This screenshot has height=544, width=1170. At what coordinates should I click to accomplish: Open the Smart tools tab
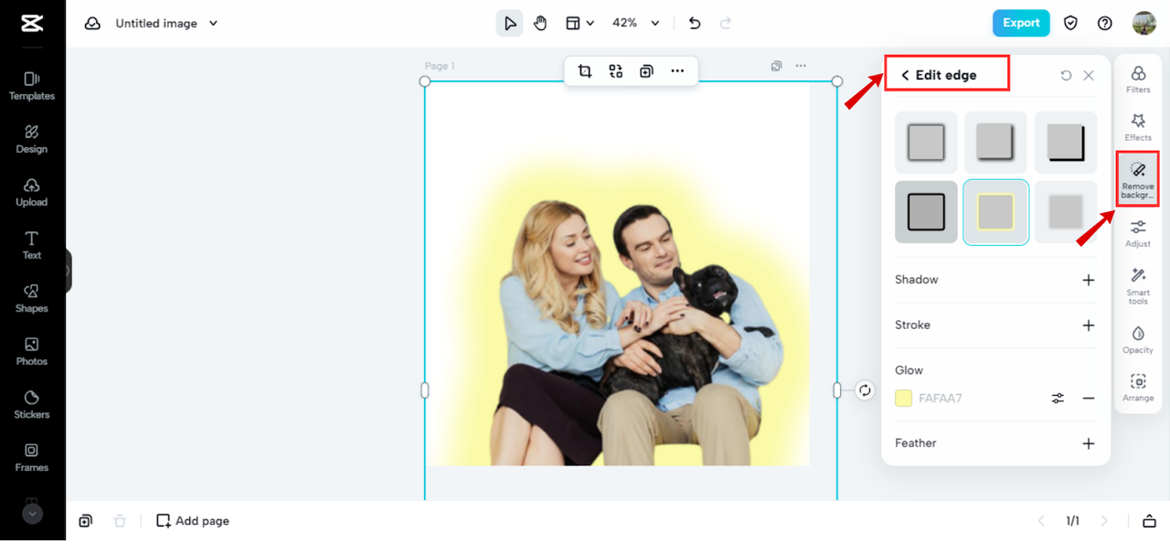(x=1138, y=286)
